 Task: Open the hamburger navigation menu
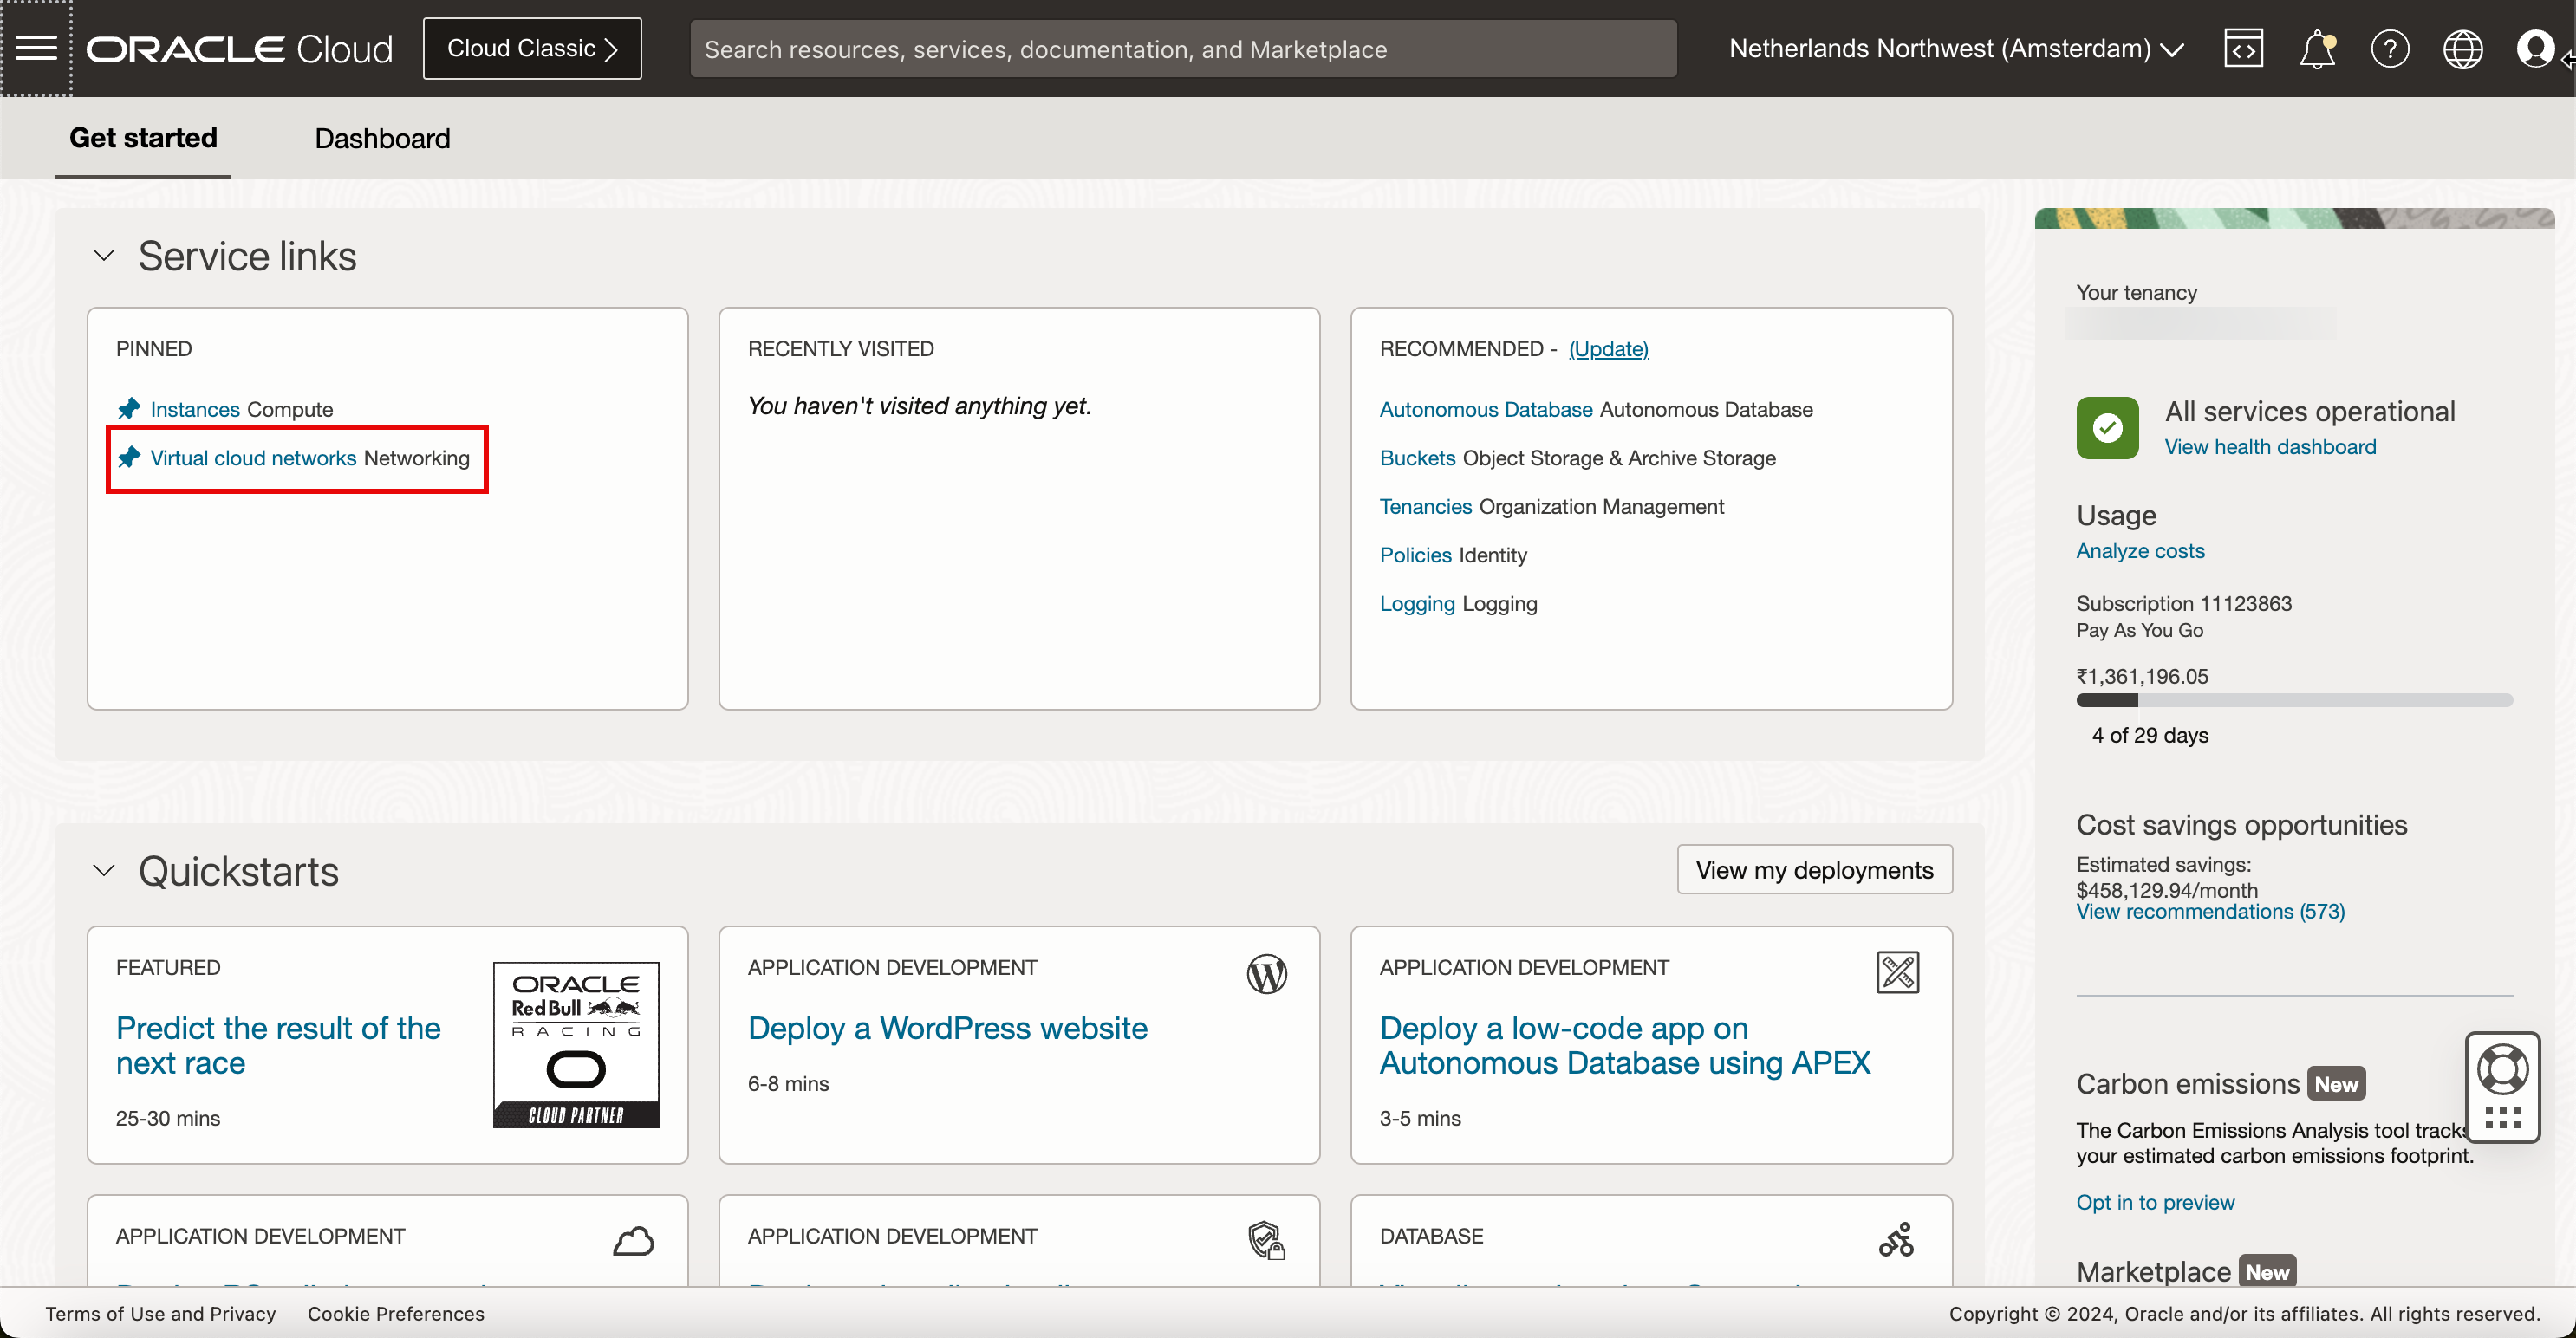(x=36, y=48)
